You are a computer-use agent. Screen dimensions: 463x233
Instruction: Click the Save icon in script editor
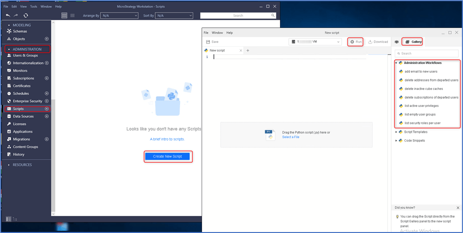[x=208, y=42]
